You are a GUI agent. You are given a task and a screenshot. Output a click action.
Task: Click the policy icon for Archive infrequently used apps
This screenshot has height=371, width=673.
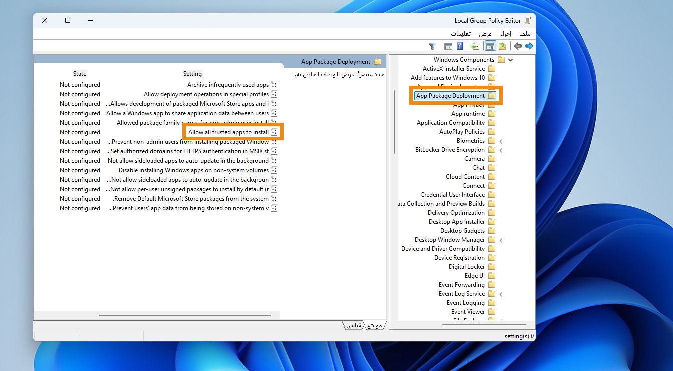pos(274,85)
